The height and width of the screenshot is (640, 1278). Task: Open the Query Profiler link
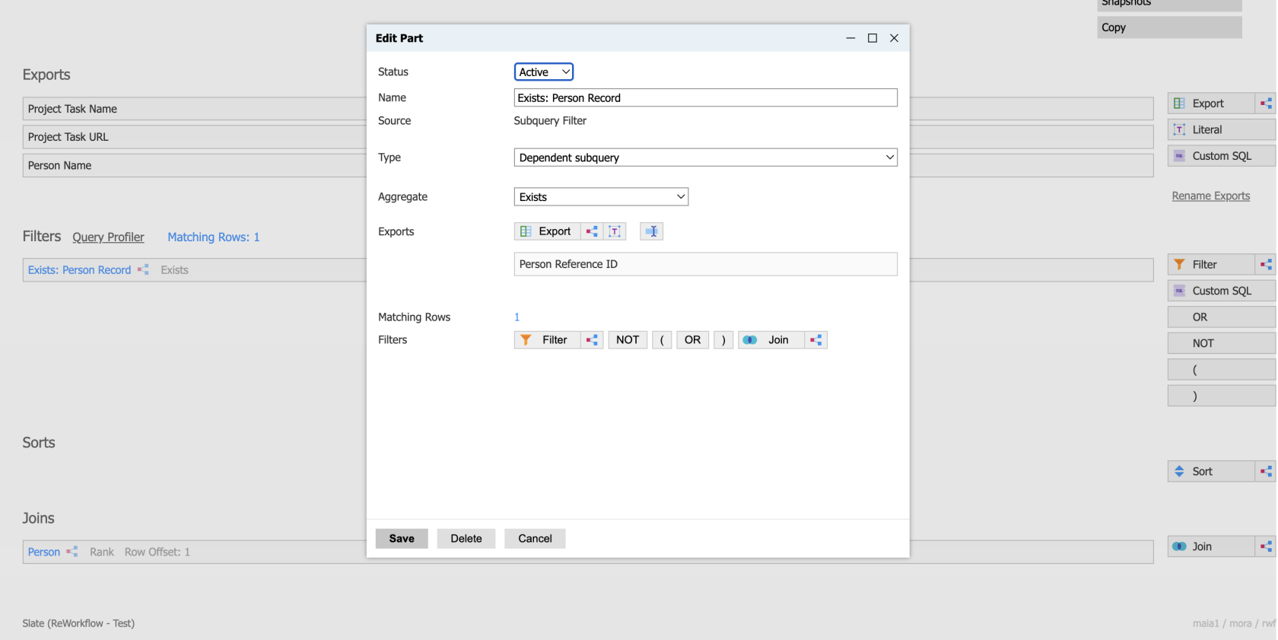pos(108,237)
